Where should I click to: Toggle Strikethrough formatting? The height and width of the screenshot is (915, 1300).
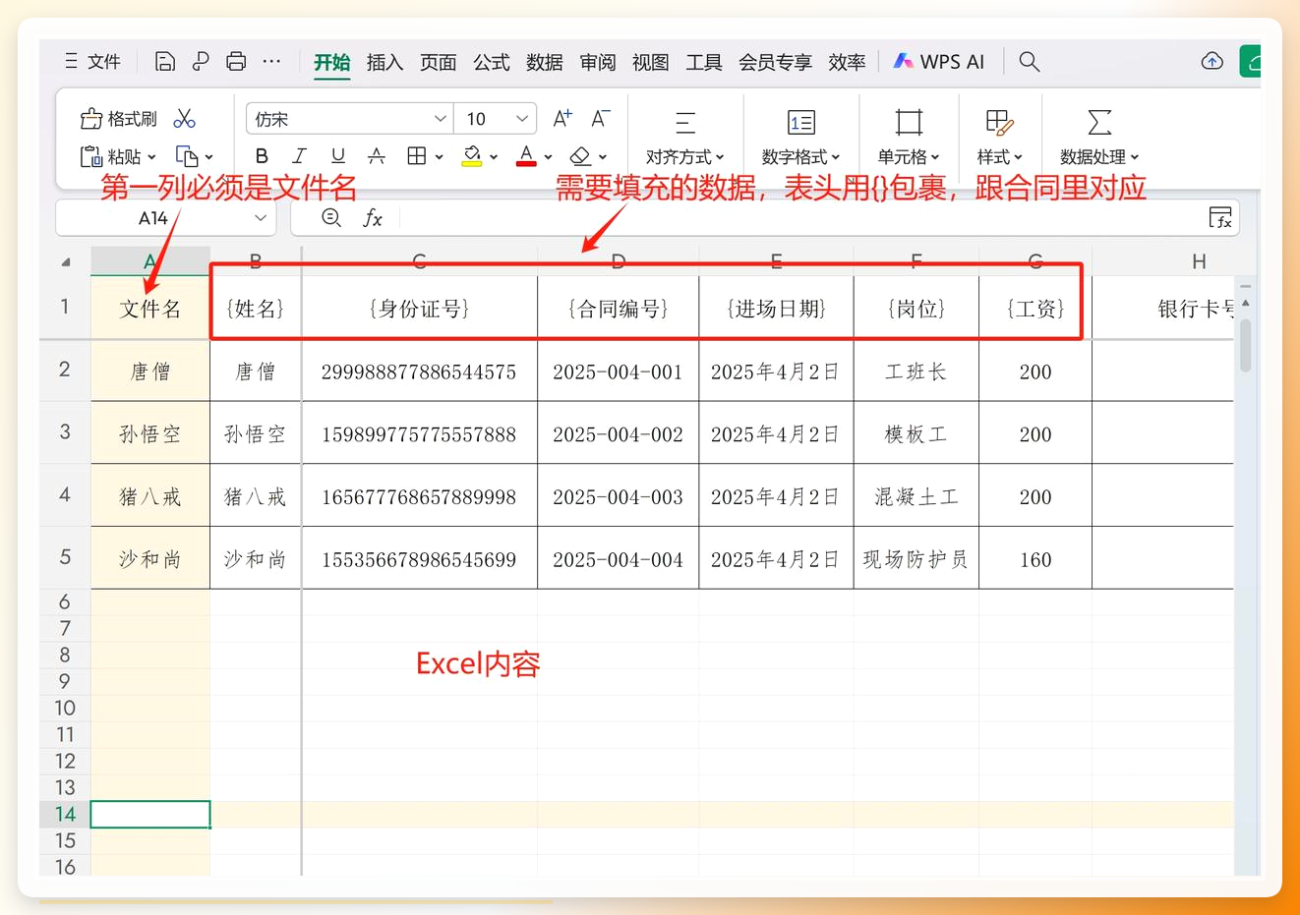(x=377, y=156)
